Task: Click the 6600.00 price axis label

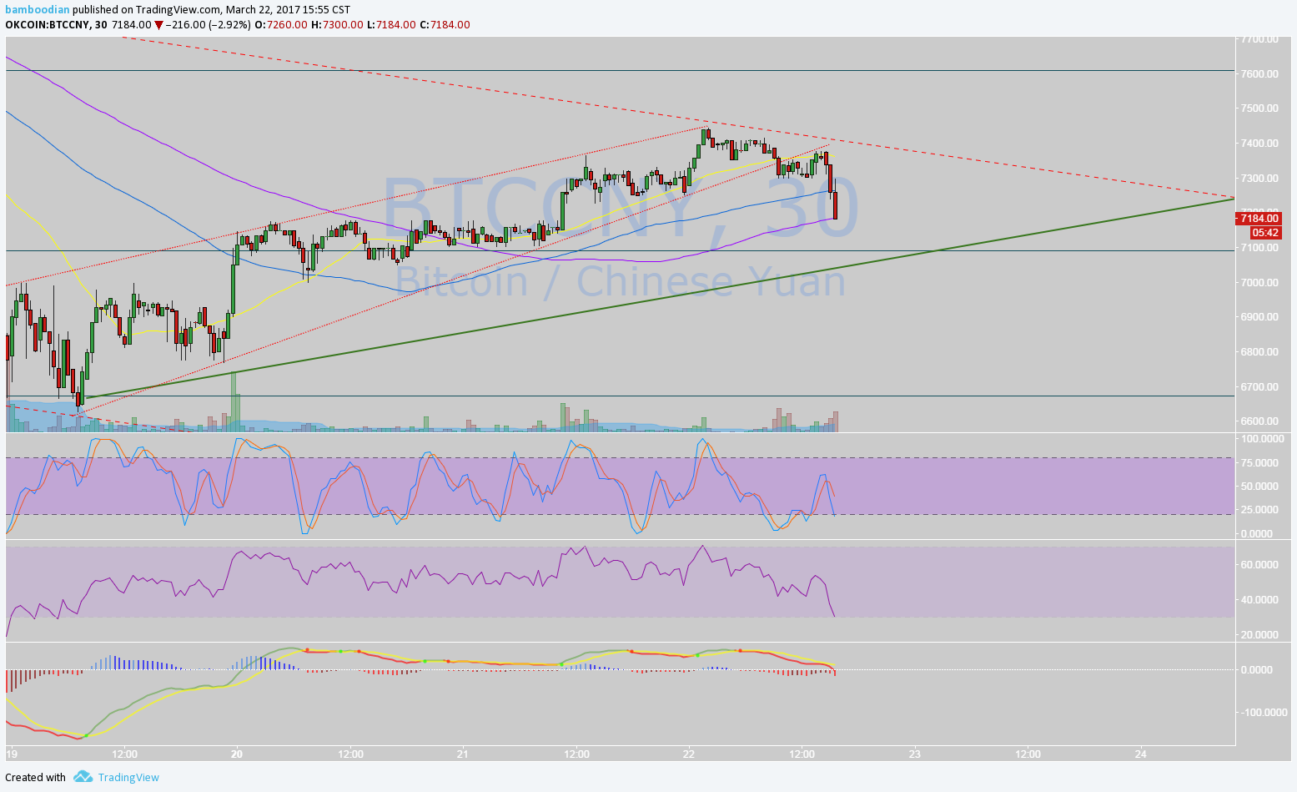Action: click(1259, 421)
